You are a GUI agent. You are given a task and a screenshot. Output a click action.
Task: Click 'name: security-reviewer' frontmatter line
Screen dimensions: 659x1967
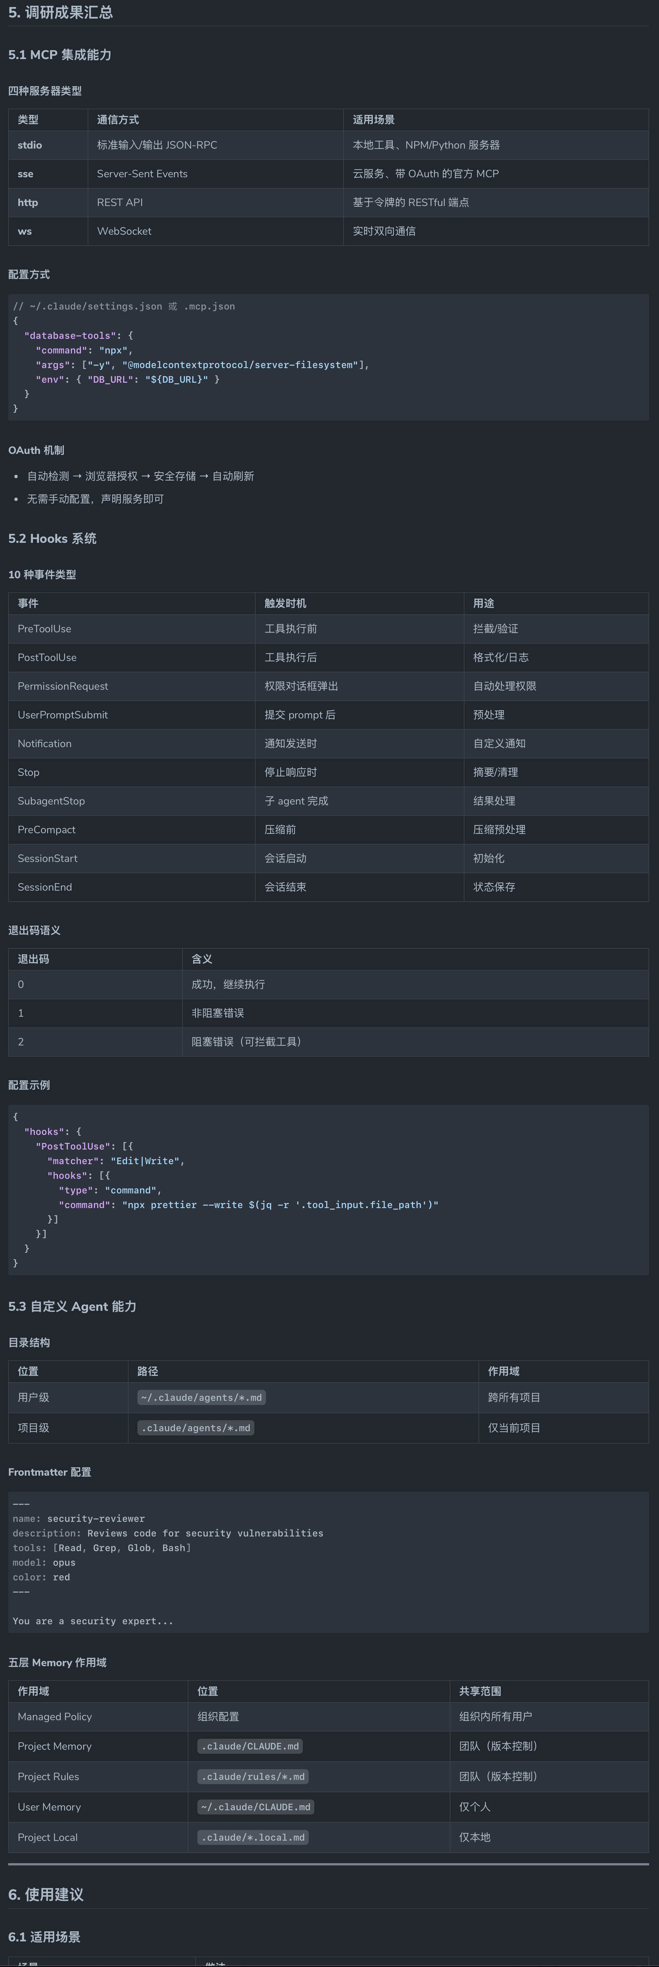pos(79,1519)
